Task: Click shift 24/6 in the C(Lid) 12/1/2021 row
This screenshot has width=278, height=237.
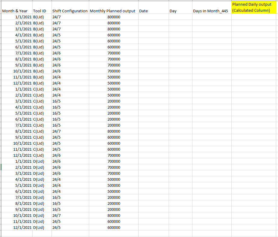Action: [70, 155]
